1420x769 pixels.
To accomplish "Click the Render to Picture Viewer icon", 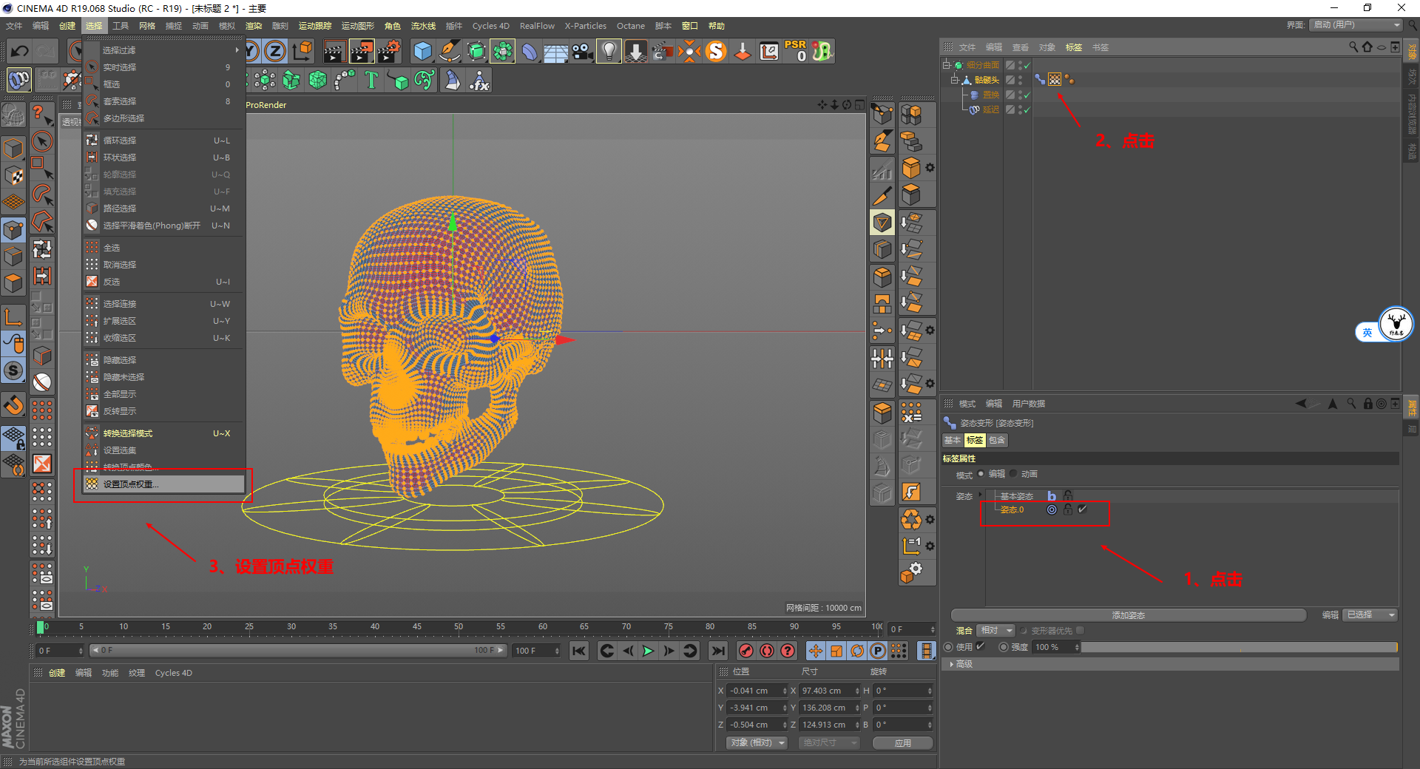I will (361, 51).
